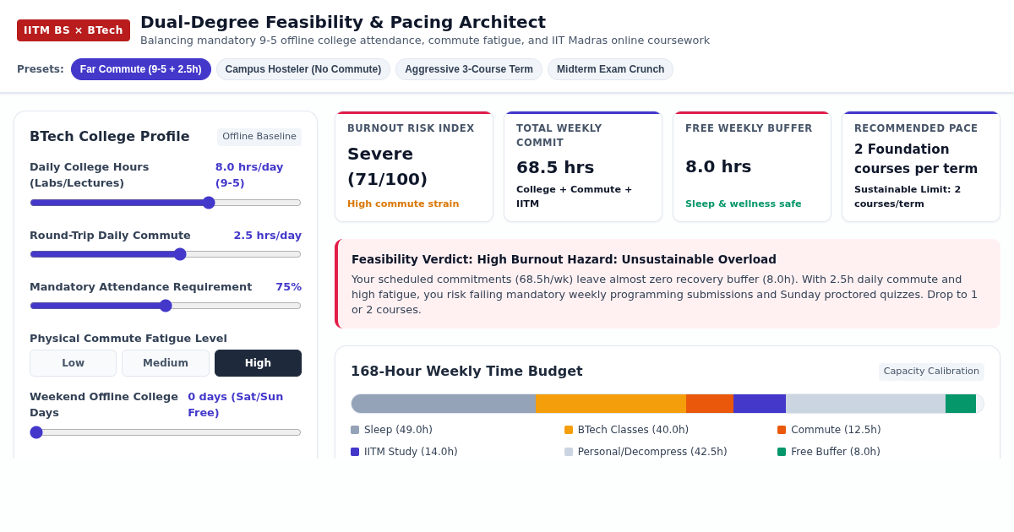The image size is (1014, 532).
Task: Select the Far Commute (9-5 + 2.5h) preset
Action: [x=141, y=69]
